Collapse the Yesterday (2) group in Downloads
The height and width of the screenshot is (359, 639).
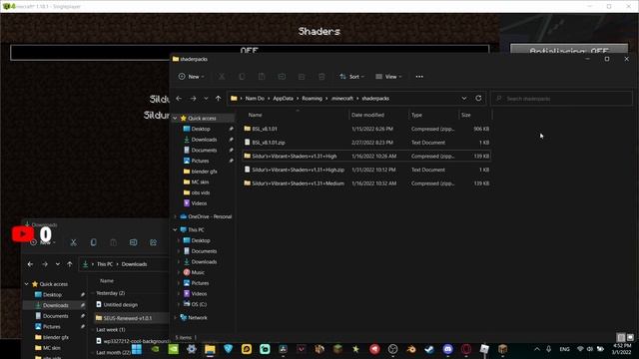click(93, 293)
